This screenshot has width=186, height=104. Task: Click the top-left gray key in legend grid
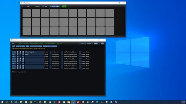tap(27, 13)
